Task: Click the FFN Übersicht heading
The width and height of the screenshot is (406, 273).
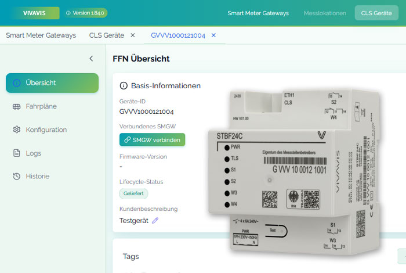Action: tap(141, 59)
